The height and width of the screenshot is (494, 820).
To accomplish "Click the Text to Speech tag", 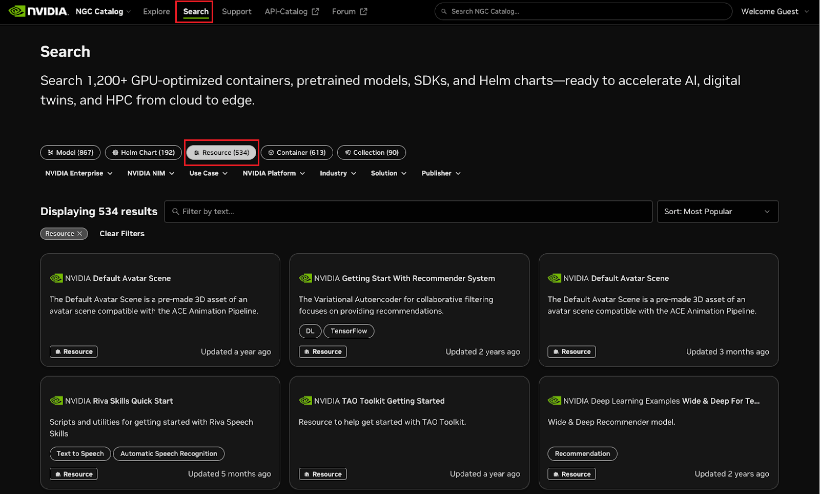I will coord(80,454).
